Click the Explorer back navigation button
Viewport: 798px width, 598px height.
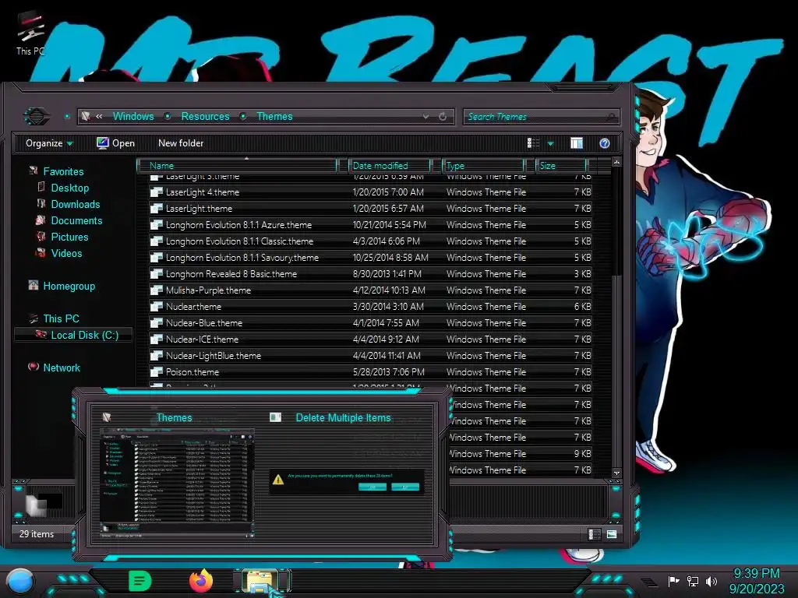(x=37, y=117)
